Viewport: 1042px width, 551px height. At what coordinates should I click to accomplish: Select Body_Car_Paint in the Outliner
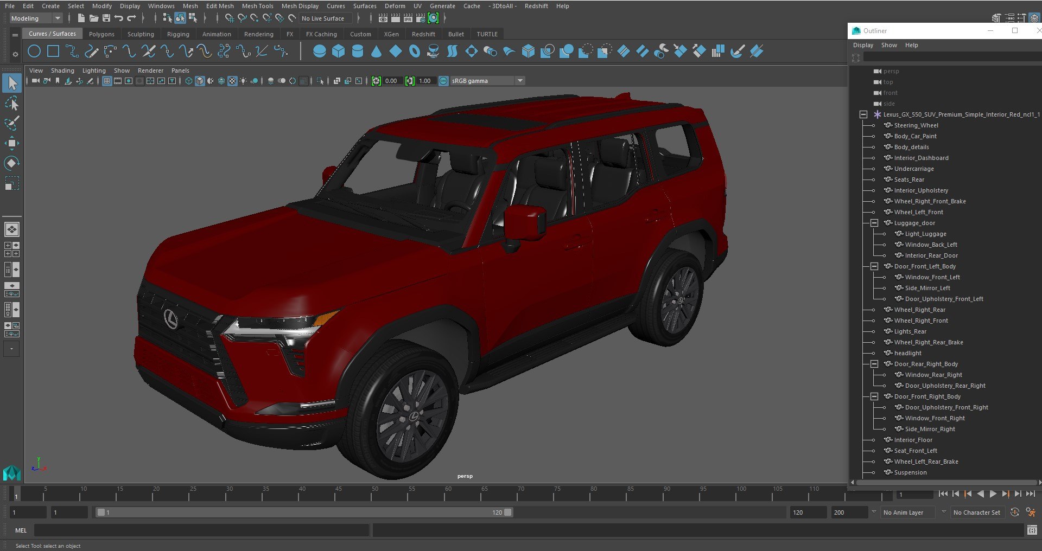(915, 136)
